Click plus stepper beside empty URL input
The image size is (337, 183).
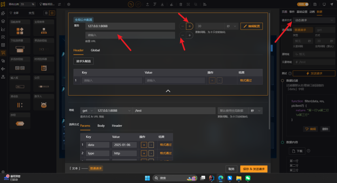[x=189, y=35]
